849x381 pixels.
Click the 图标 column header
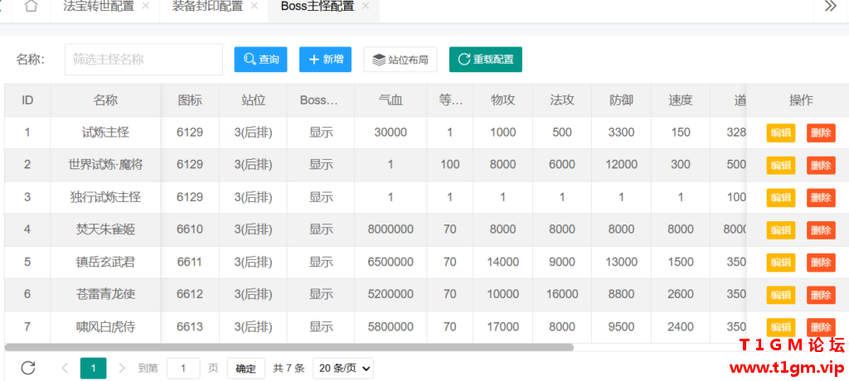click(x=190, y=100)
